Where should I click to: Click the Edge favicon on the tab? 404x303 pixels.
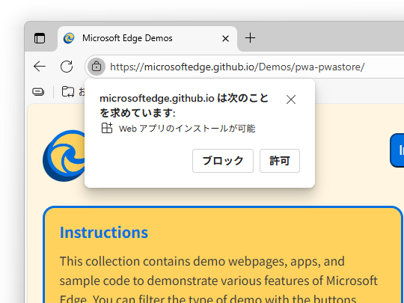coord(69,38)
